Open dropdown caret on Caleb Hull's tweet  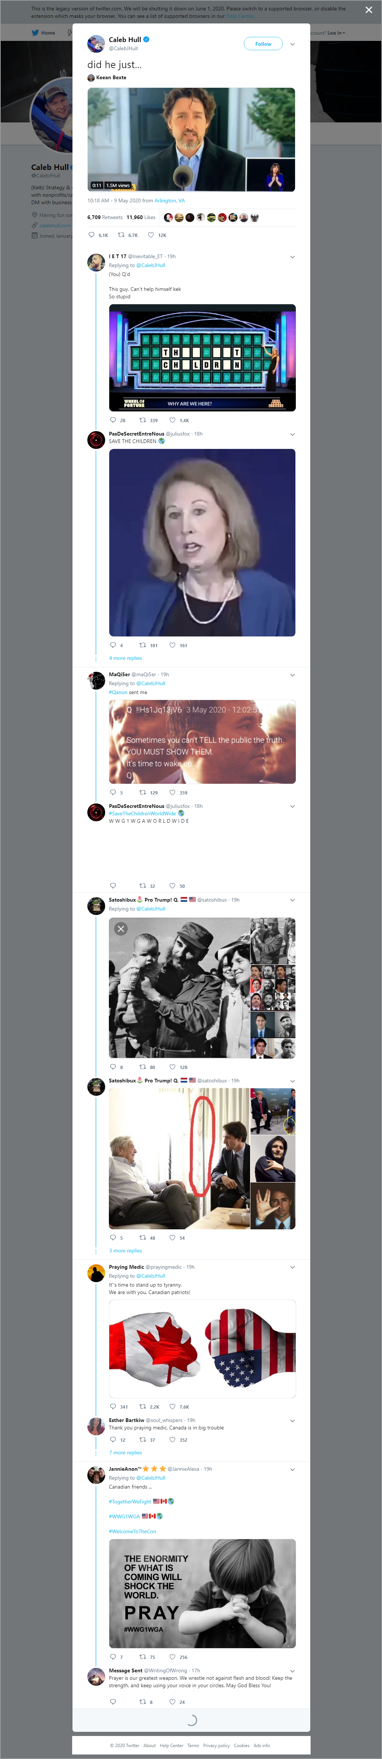click(293, 44)
